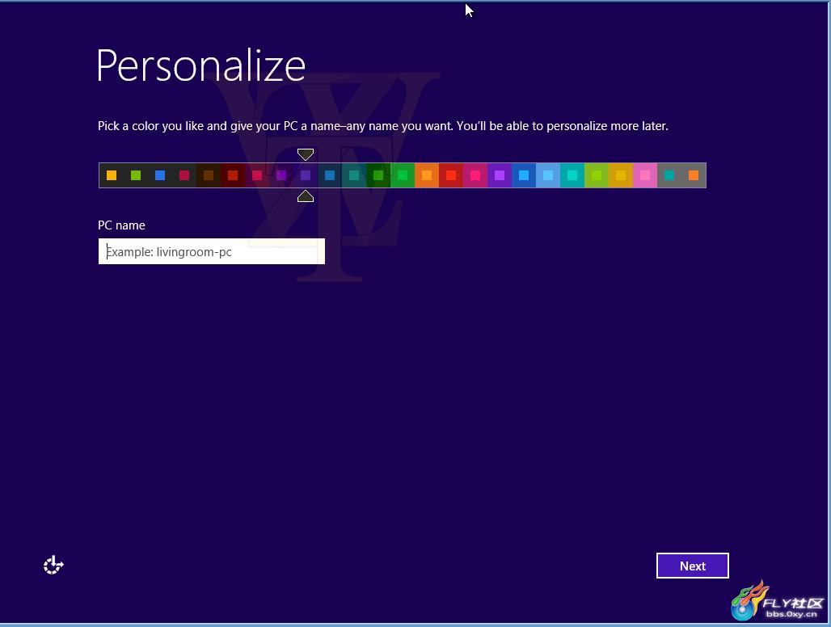Click the 'Personalize' heading
The width and height of the screenshot is (831, 627).
(200, 65)
